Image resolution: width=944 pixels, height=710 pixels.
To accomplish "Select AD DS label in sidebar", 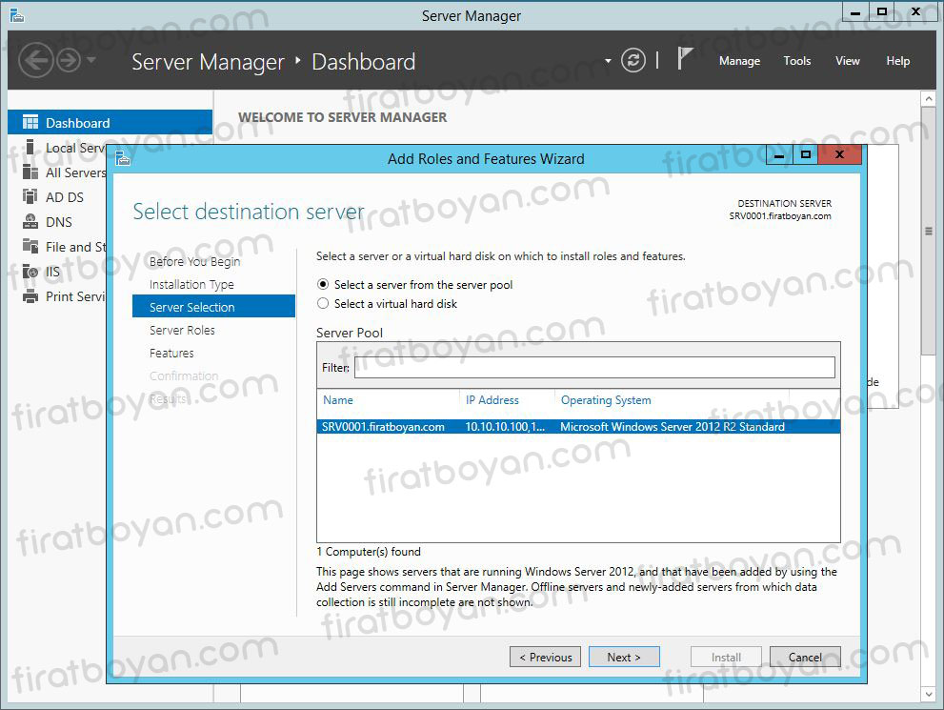I will click(65, 197).
